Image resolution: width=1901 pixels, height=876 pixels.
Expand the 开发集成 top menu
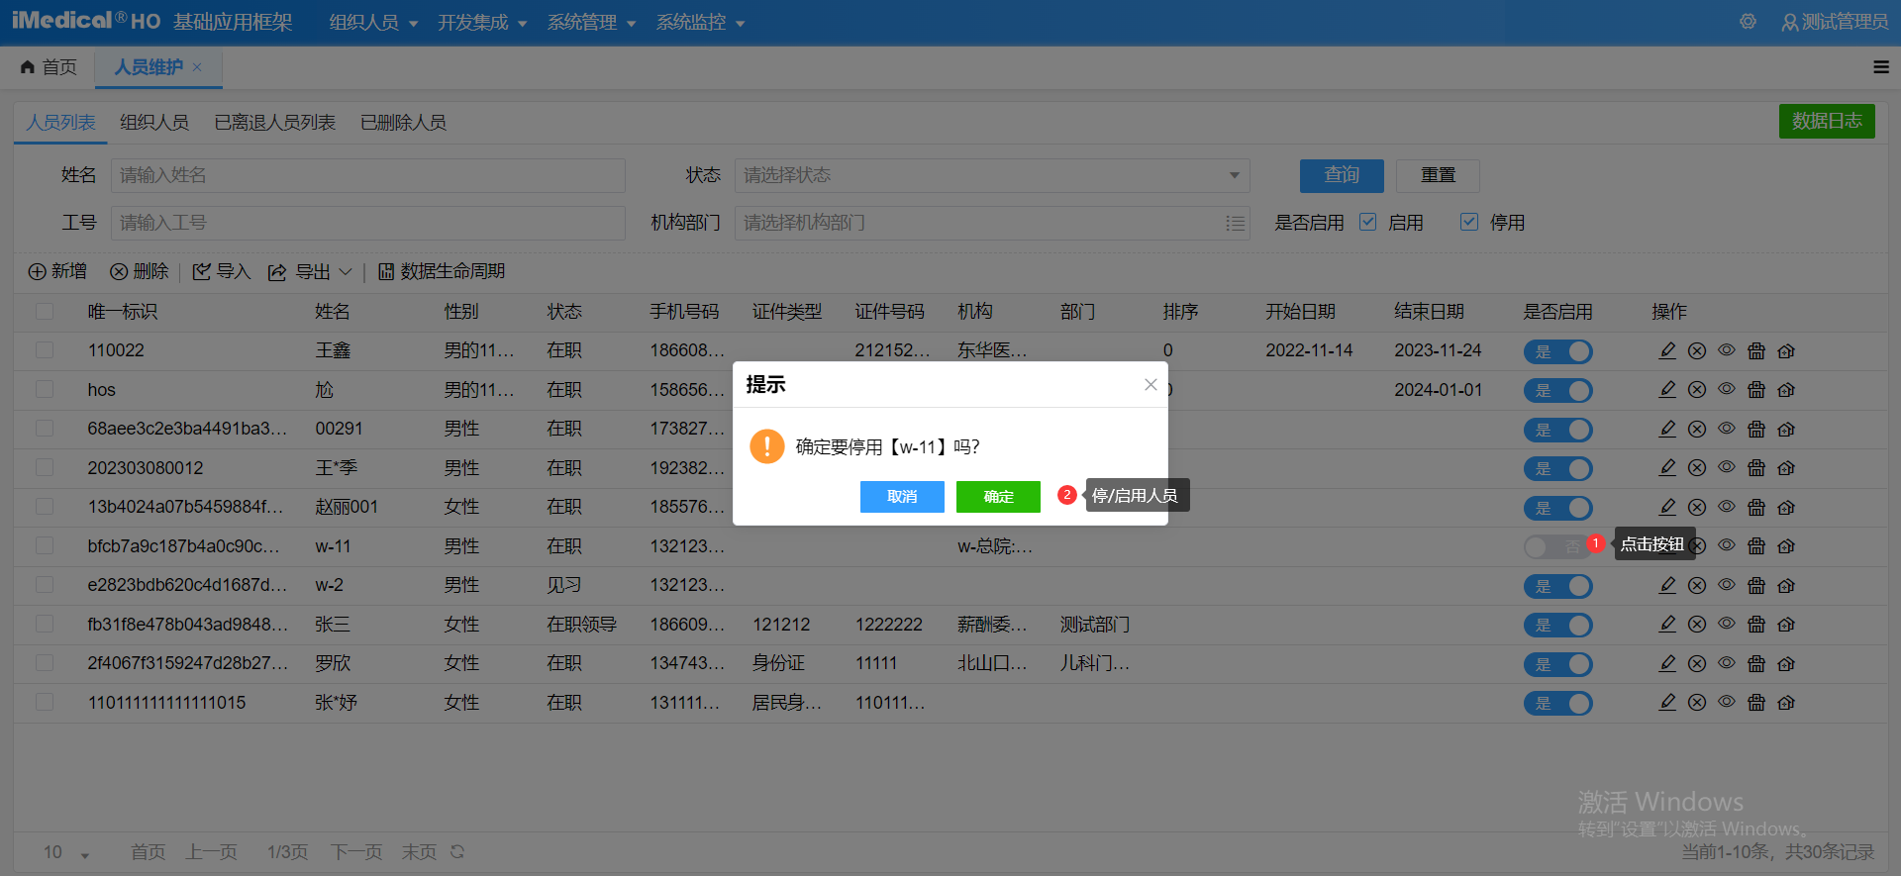coord(482,22)
